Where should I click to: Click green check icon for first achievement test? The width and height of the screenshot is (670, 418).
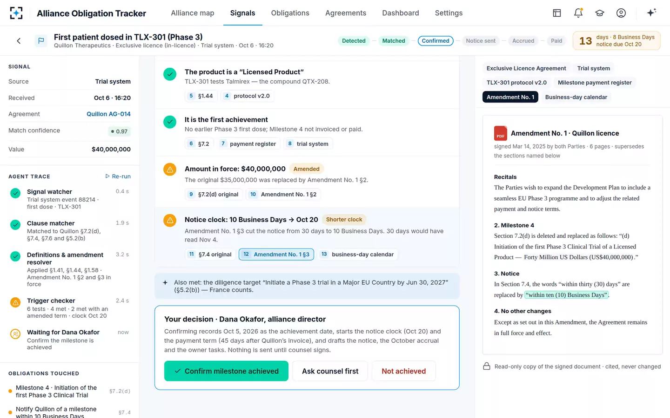(x=170, y=122)
